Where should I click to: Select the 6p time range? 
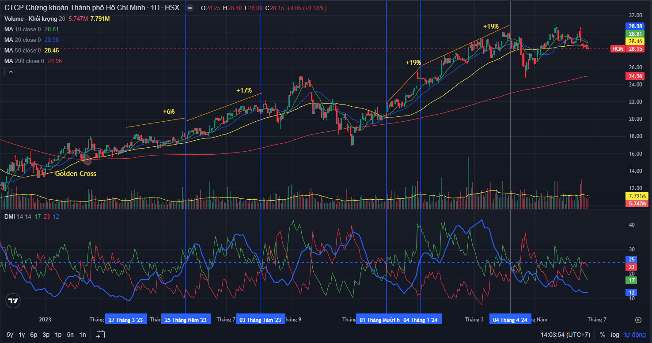tap(34, 335)
